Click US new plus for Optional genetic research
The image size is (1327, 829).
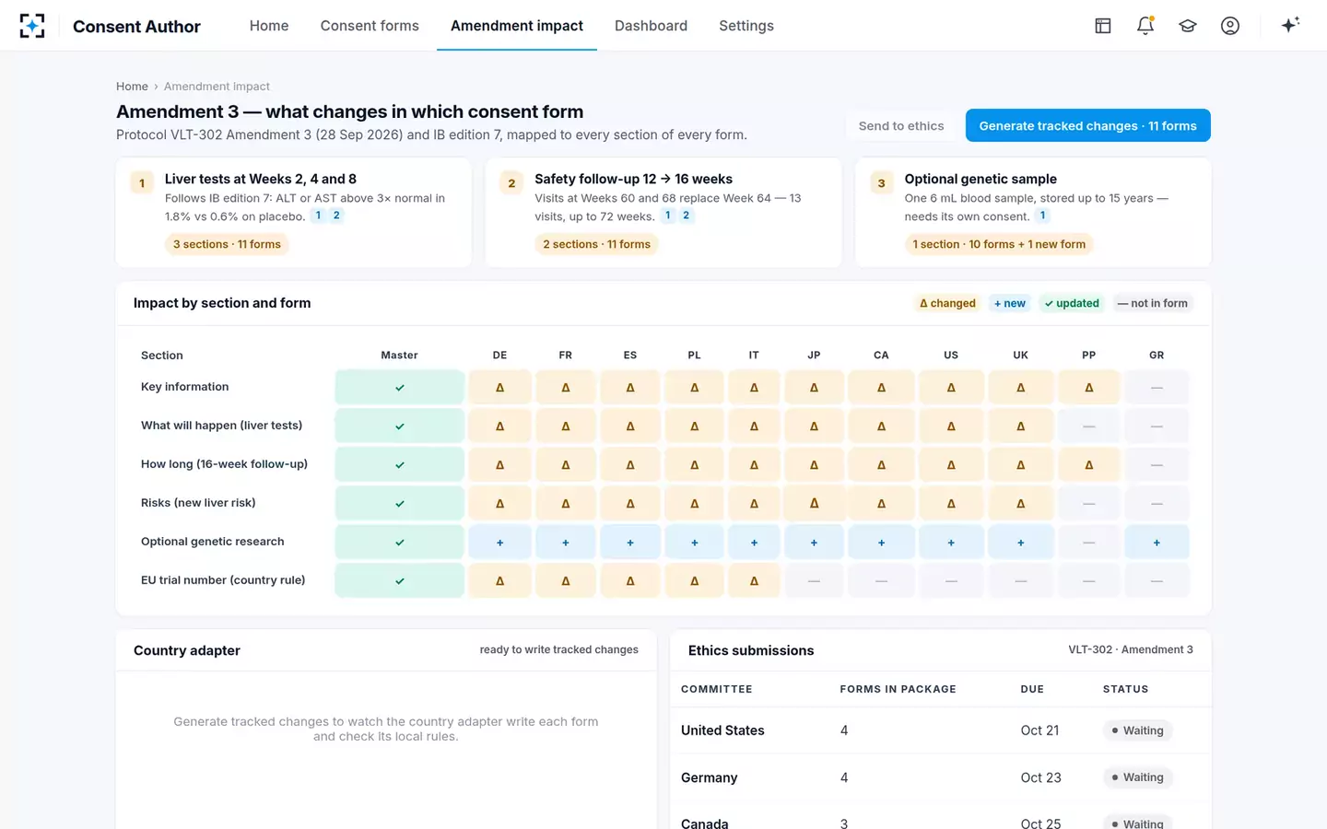click(x=951, y=543)
